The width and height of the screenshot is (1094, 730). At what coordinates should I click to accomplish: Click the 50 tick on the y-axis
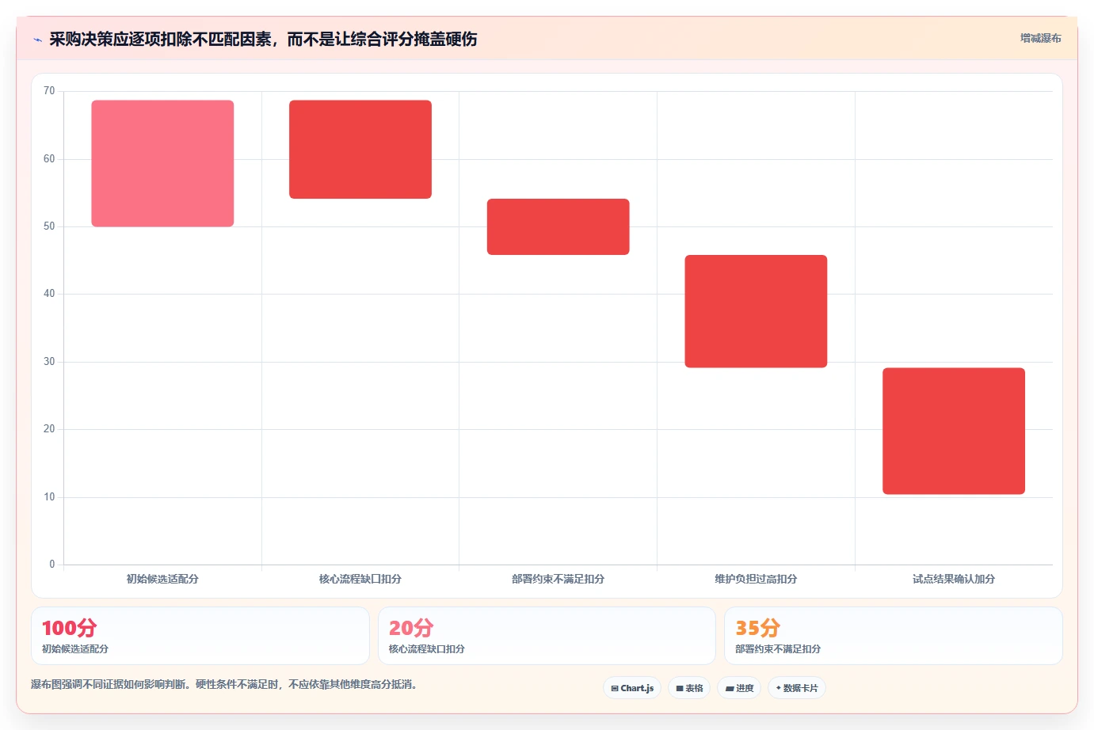[x=49, y=226]
